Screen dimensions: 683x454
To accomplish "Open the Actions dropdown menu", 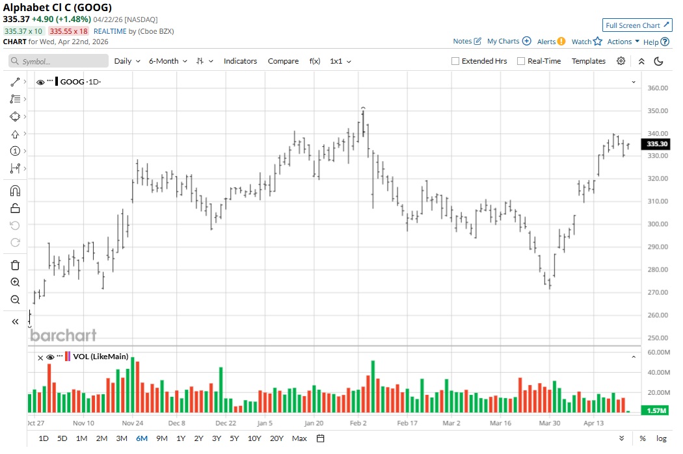I will pos(623,42).
